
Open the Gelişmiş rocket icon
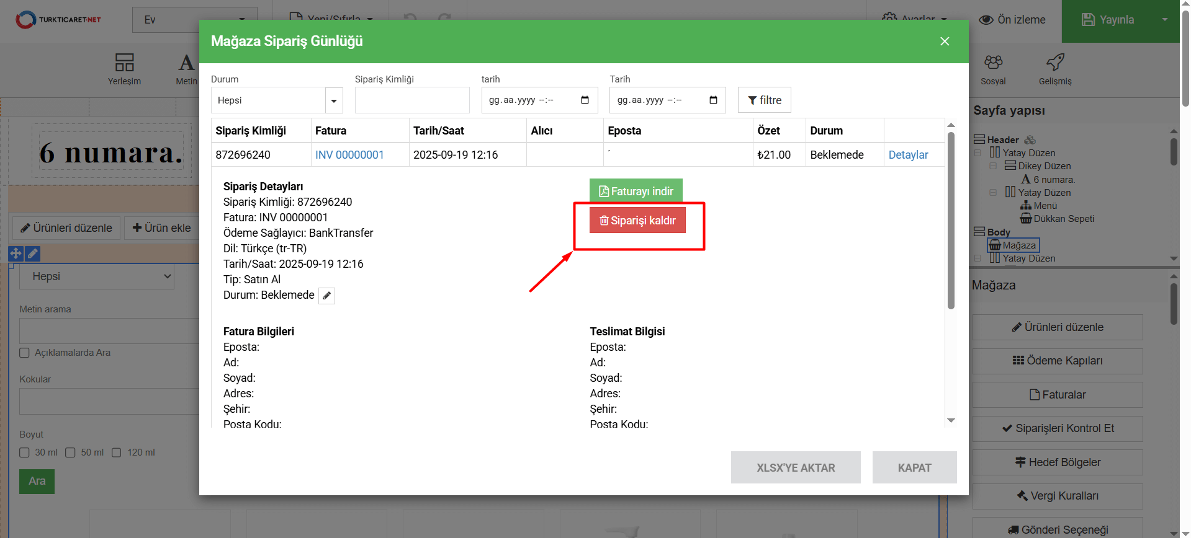pyautogui.click(x=1055, y=63)
